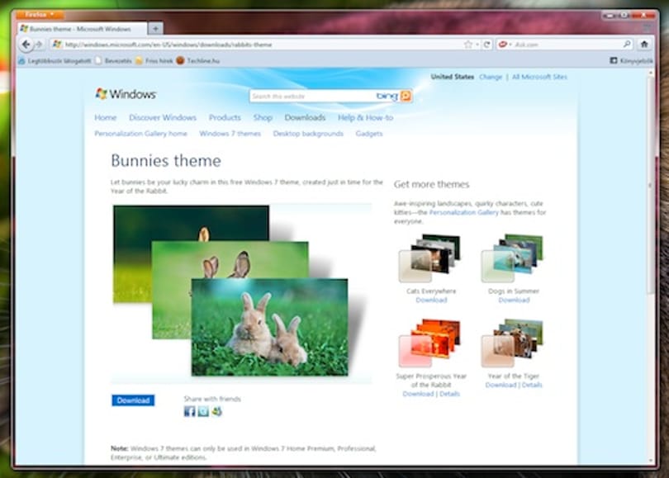Click the Super Prosperous Year of the Rabbit thumbnail
This screenshot has width=669, height=478.
click(429, 343)
